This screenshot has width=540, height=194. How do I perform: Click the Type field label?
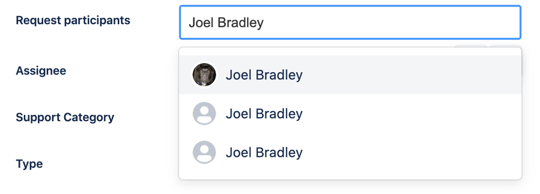[29, 164]
